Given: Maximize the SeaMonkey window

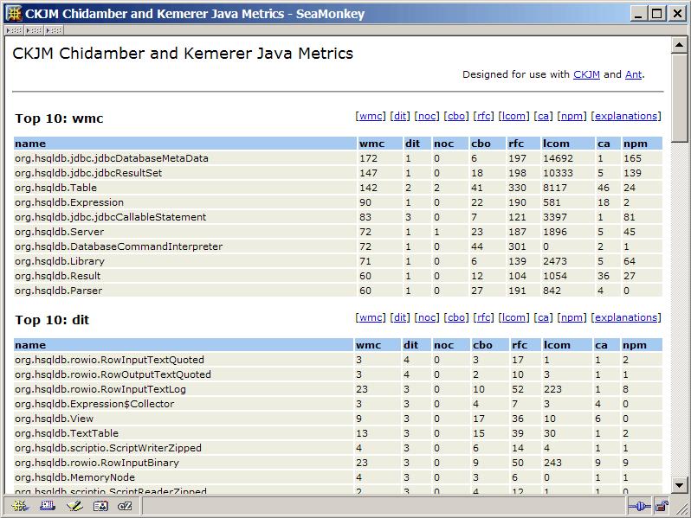Looking at the screenshot, I should pyautogui.click(x=656, y=14).
